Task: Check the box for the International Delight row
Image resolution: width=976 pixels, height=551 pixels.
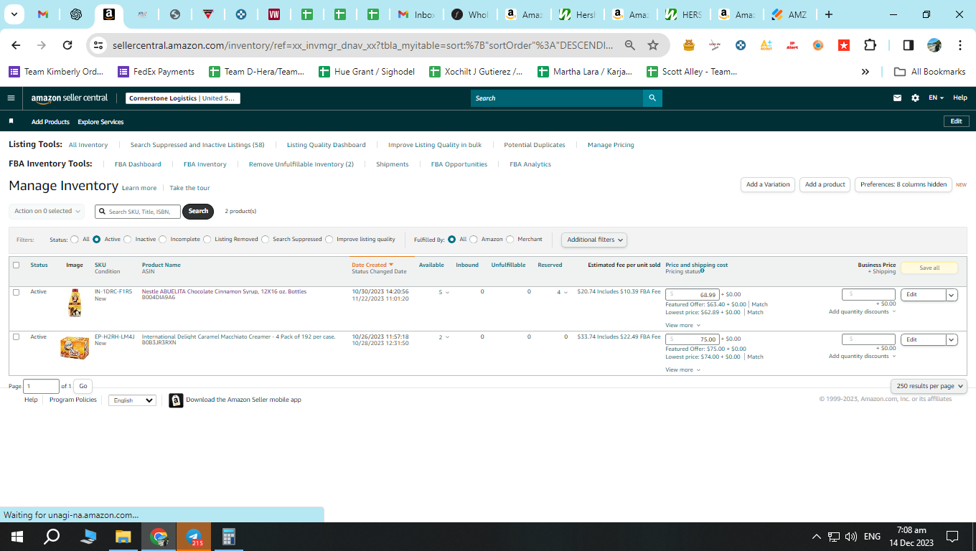Action: [x=16, y=336]
